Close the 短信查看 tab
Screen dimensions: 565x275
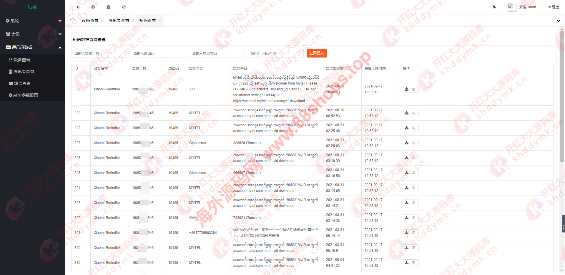(x=160, y=21)
